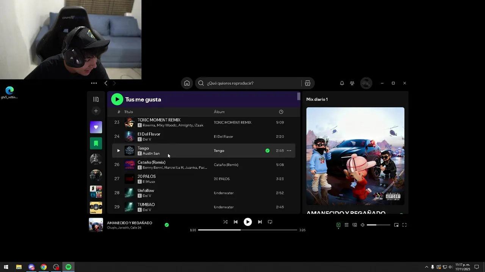Toggle the Now Playing view panel
This screenshot has width=485, height=272.
pos(338,225)
